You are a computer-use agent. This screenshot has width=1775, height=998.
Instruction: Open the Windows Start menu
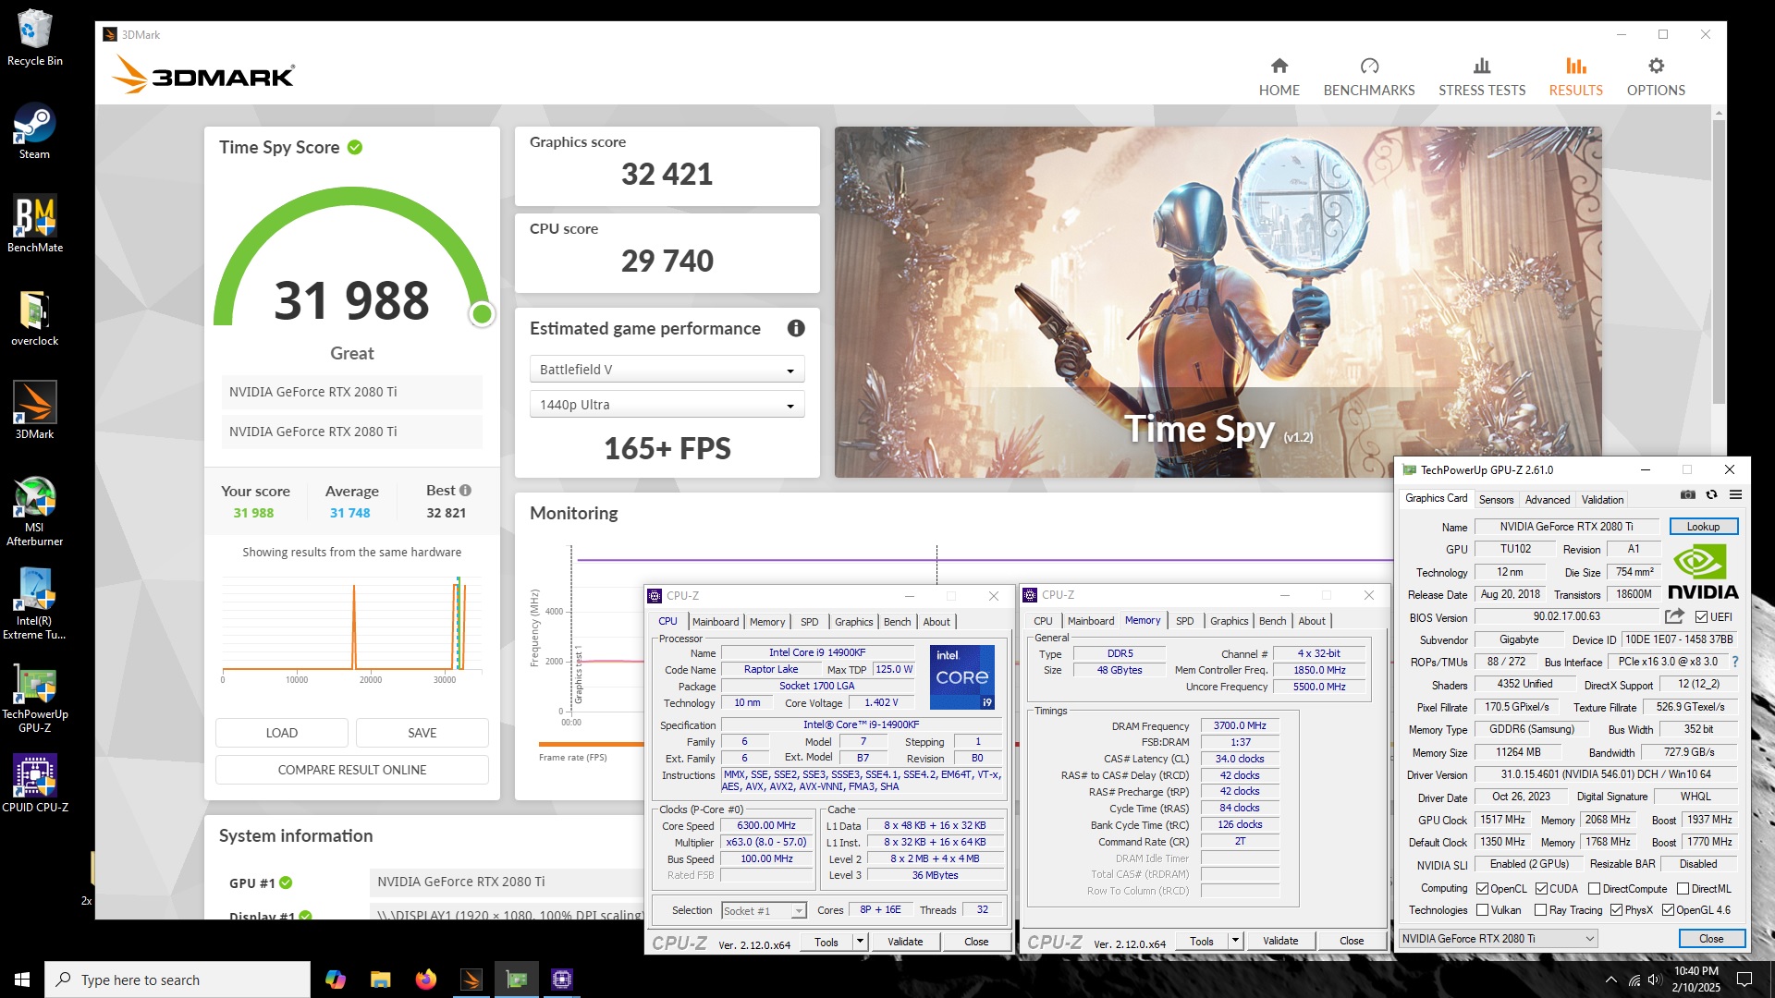pos(22,980)
